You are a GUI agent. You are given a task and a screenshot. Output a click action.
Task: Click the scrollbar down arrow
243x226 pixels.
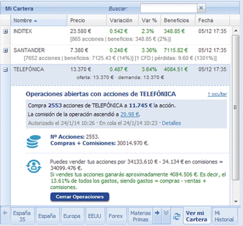point(236,201)
